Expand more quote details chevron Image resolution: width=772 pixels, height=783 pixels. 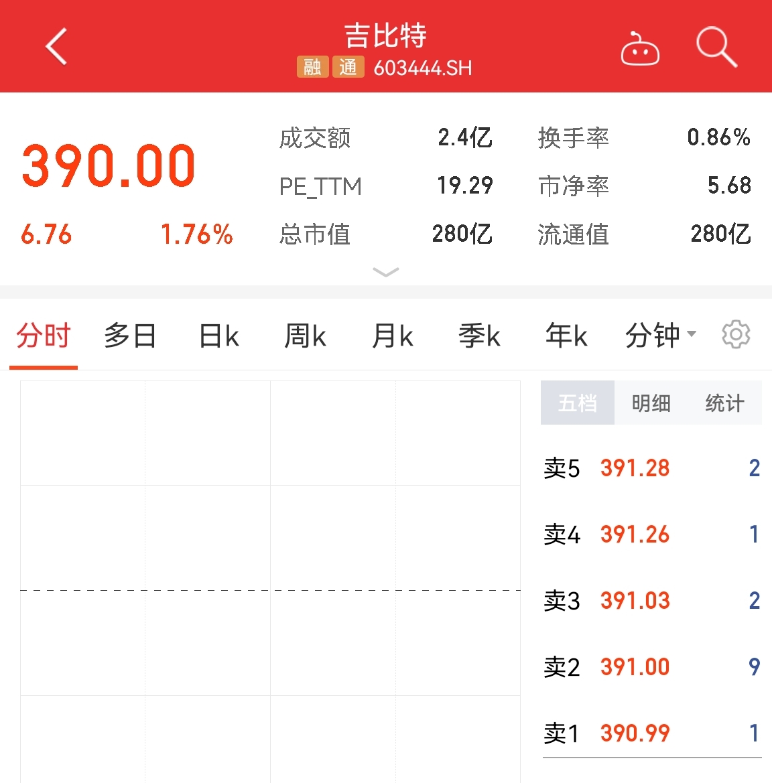click(386, 272)
